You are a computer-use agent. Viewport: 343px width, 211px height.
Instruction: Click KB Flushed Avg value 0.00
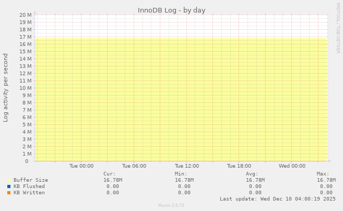click(255, 186)
